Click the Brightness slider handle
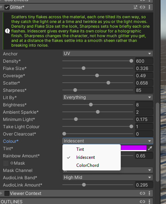The height and width of the screenshot is (204, 166). [x=91, y=105]
